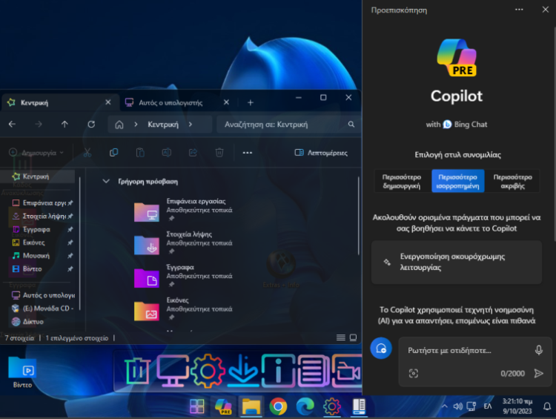The height and width of the screenshot is (419, 556).
Task: Click the search magnifier in File Explorer
Action: [351, 124]
